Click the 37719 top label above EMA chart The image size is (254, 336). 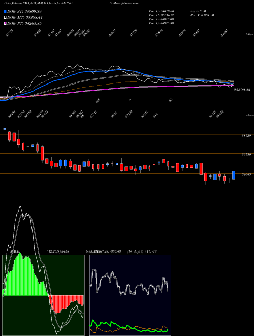tap(134, 33)
